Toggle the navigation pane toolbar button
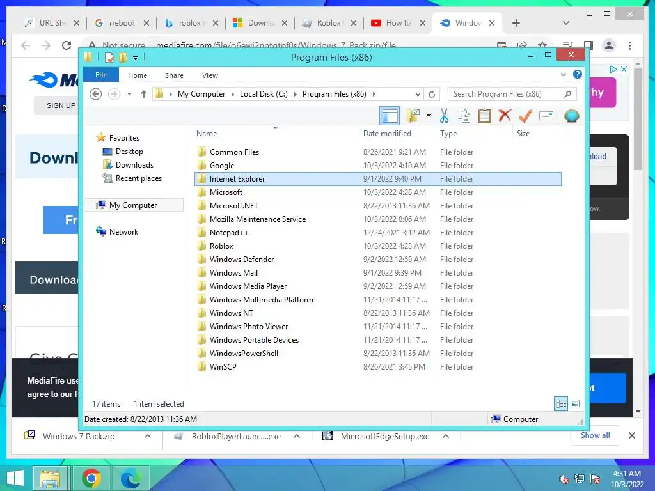 point(390,116)
